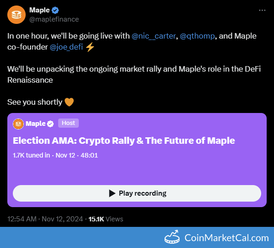Click the 15.1K Views count

[106, 219]
